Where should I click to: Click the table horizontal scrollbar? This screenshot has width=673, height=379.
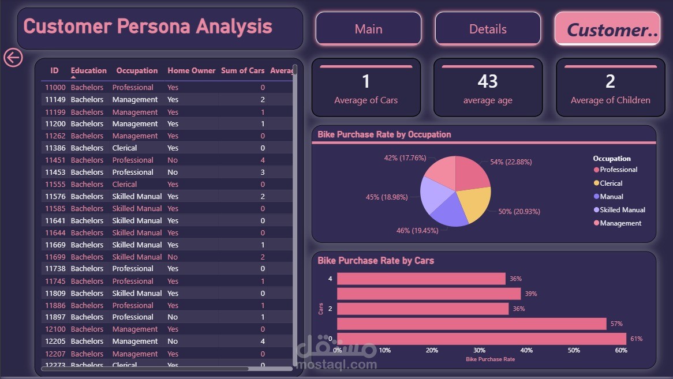click(145, 368)
